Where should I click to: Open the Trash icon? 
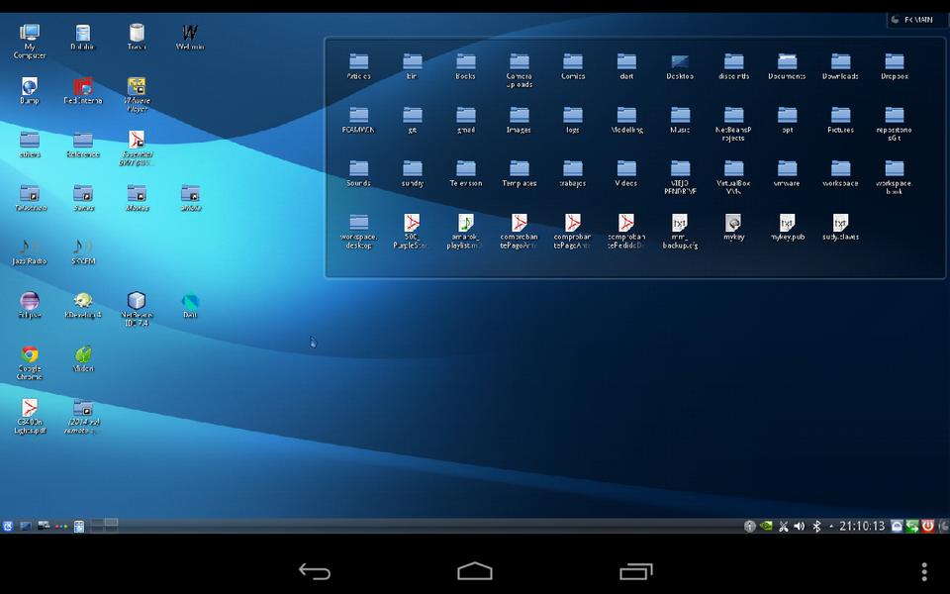coord(137,35)
